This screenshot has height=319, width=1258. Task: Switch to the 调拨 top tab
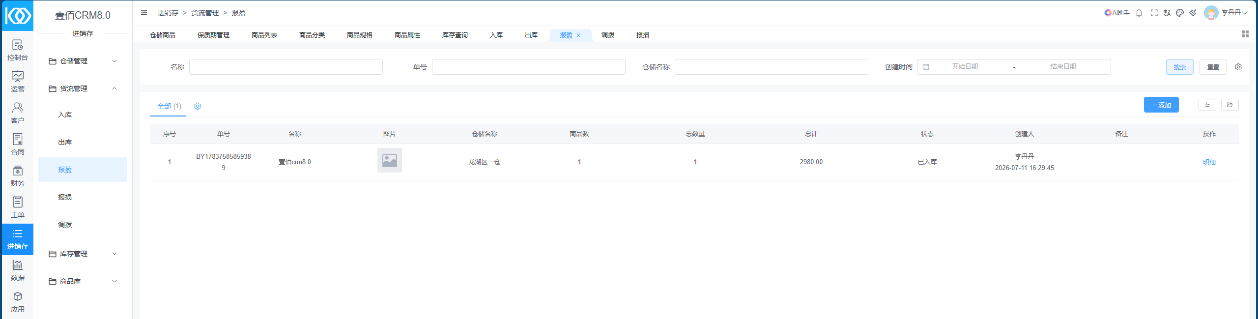click(x=608, y=35)
